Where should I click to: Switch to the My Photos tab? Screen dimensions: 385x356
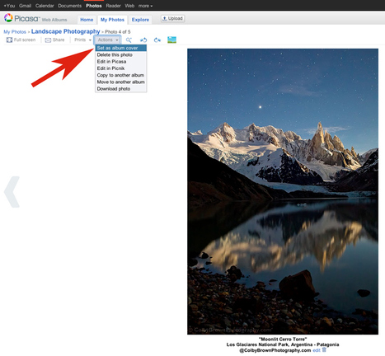coord(112,20)
